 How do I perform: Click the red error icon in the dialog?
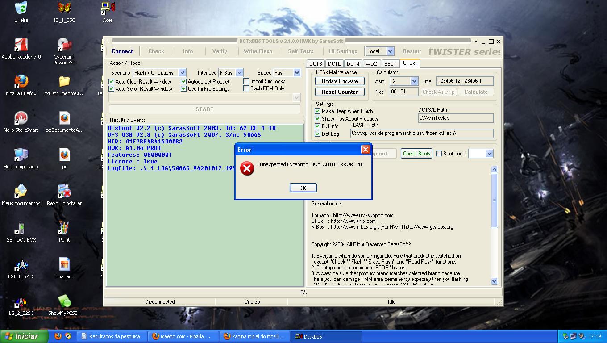(247, 168)
